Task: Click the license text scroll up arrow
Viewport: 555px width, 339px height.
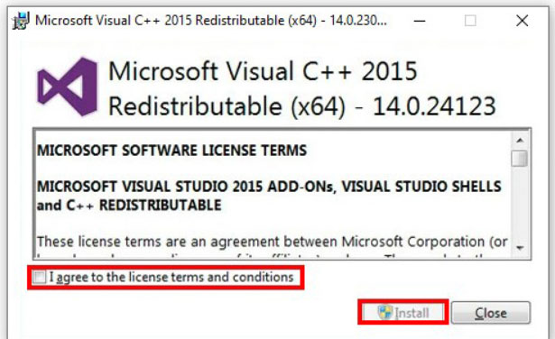Action: click(520, 141)
